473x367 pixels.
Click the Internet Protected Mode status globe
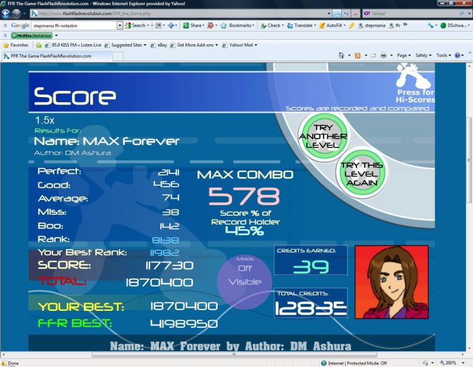click(324, 363)
